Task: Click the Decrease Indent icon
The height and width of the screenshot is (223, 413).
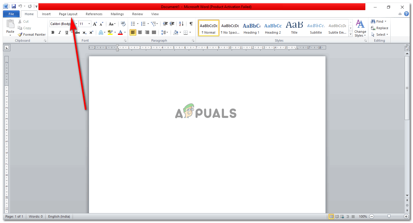Action: (165, 24)
